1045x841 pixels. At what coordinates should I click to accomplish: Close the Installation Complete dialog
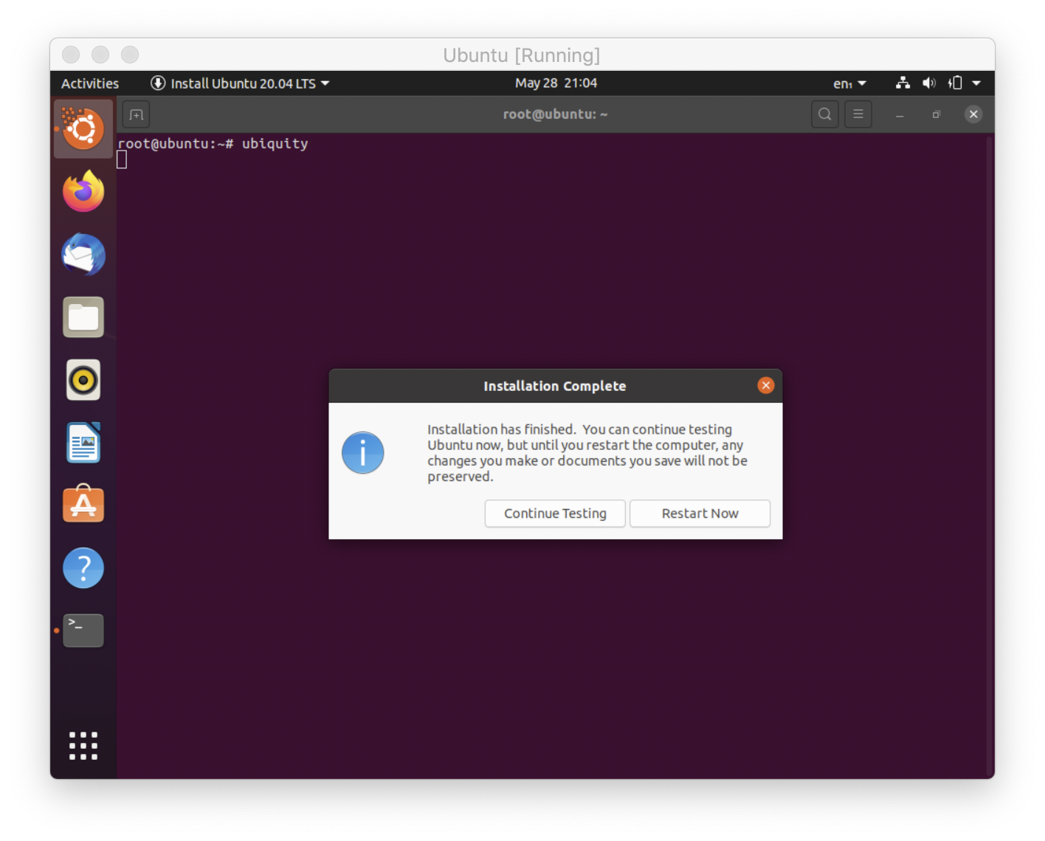[x=766, y=385]
